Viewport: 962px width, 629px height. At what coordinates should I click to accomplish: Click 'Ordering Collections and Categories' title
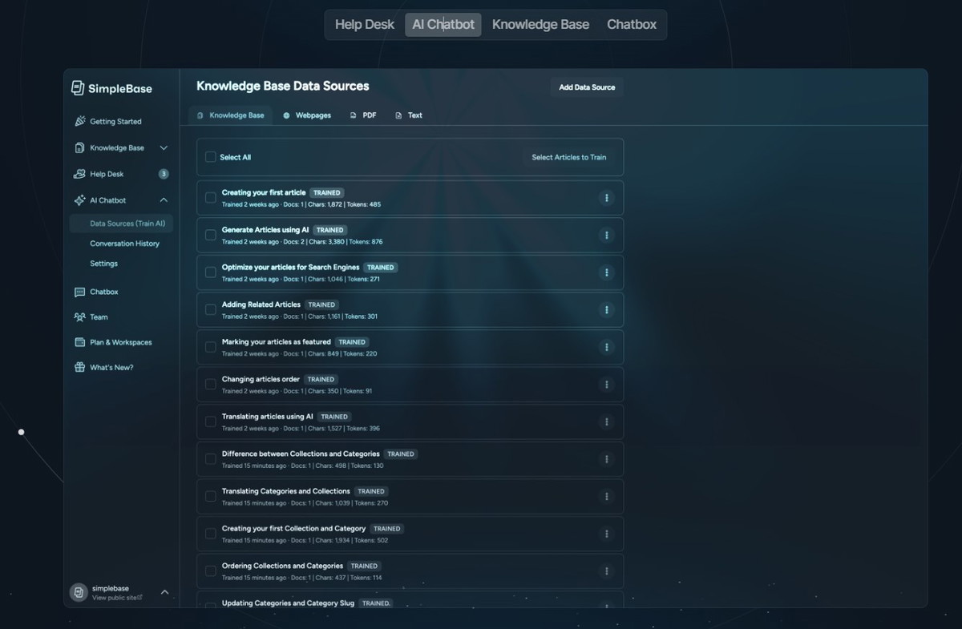pos(282,566)
